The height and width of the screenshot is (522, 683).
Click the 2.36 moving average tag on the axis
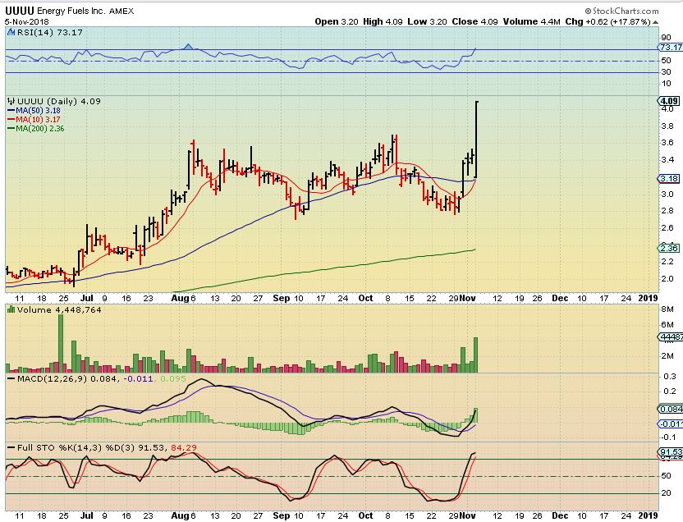coord(668,248)
